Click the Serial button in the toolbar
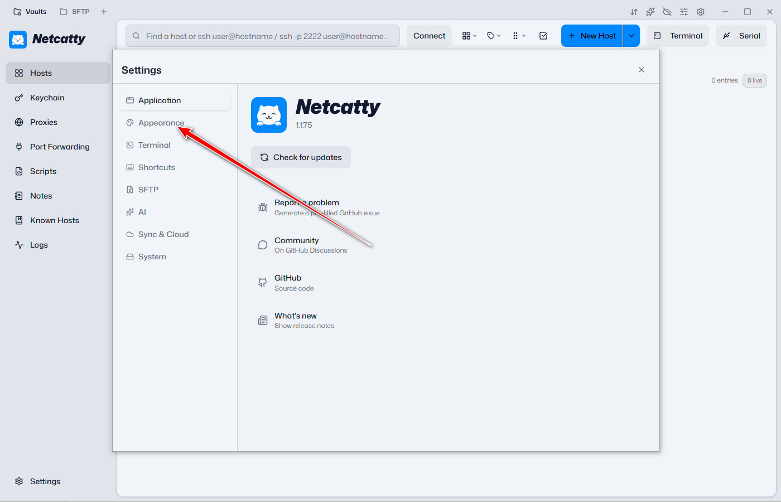The image size is (781, 502). (x=741, y=36)
